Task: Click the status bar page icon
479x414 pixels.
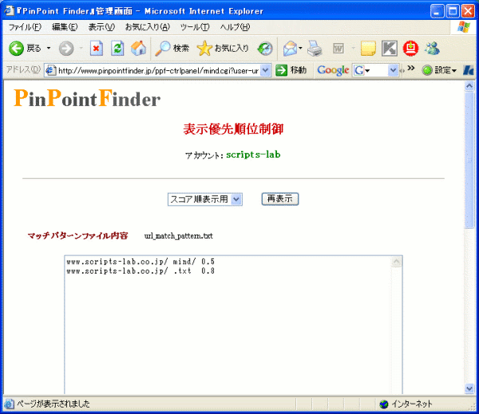Action: coord(9,404)
